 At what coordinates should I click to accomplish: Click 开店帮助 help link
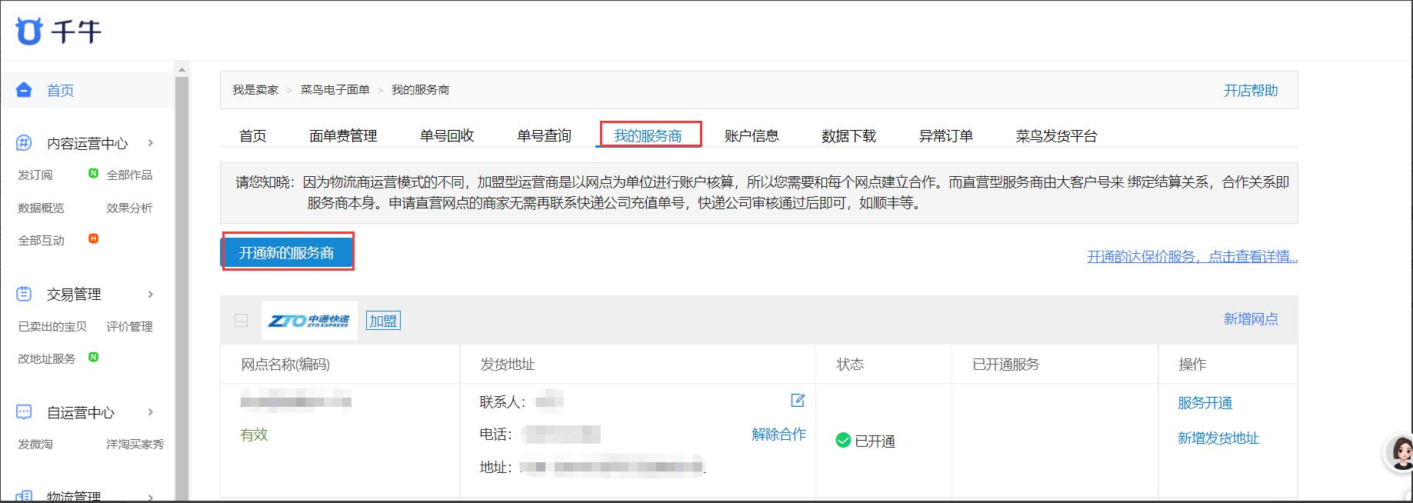click(1250, 91)
